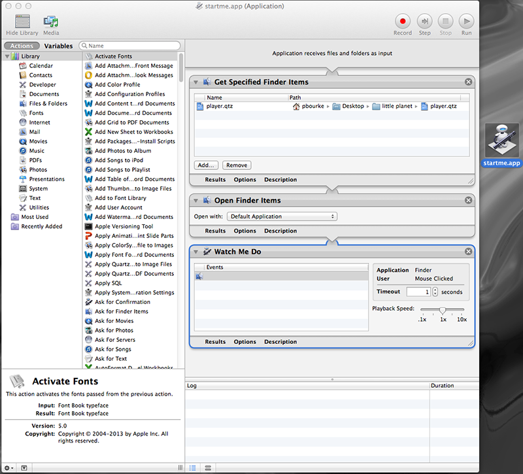The height and width of the screenshot is (474, 523).
Task: Toggle the workflow log list view button
Action: tap(193, 467)
